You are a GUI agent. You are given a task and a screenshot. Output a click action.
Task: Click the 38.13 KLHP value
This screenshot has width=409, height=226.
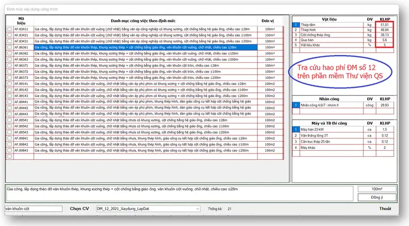(x=385, y=35)
